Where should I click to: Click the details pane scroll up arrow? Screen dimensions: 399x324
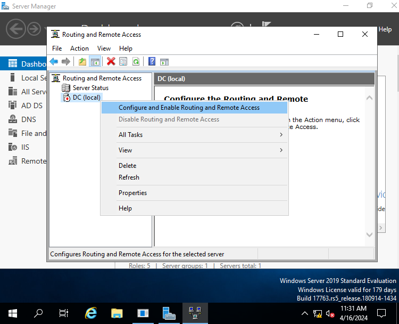(x=370, y=98)
